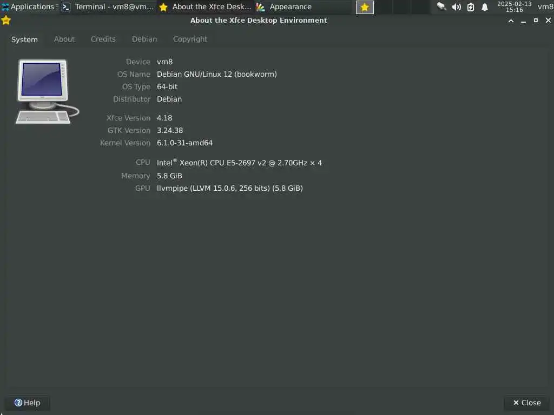Screen dimensions: 554x415
Task: Close the window with titlebar X
Action: click(548, 21)
